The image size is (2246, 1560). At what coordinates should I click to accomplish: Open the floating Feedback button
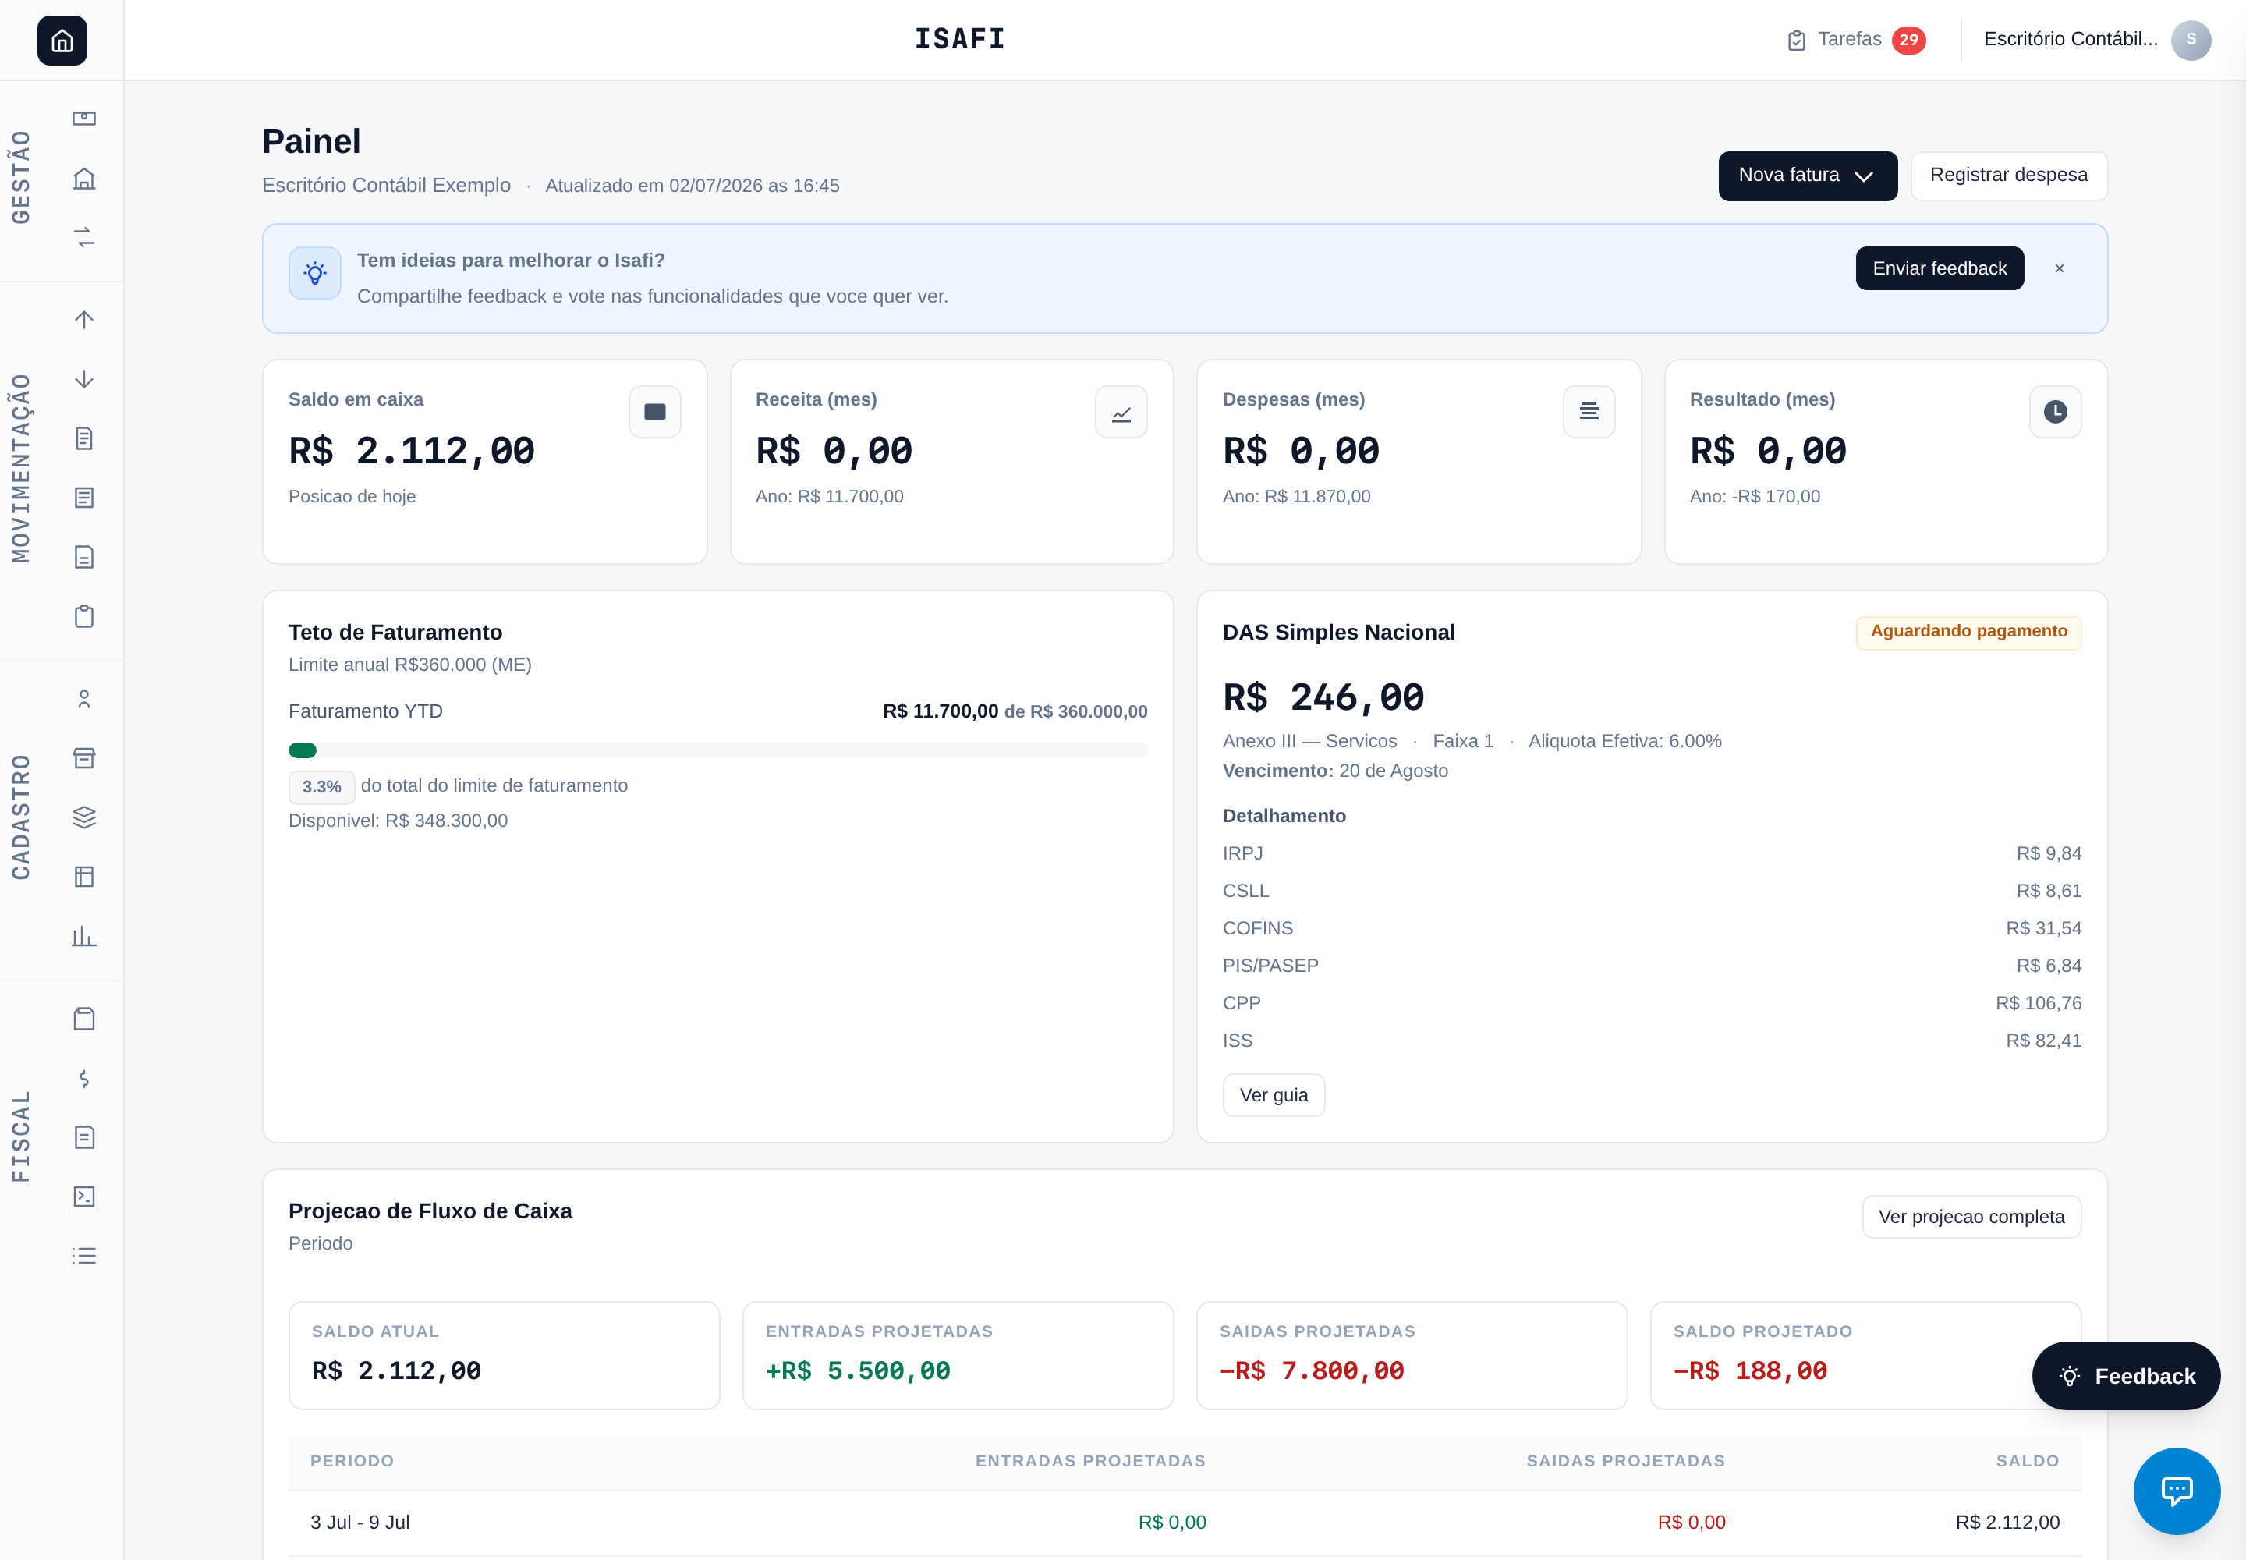(2126, 1375)
